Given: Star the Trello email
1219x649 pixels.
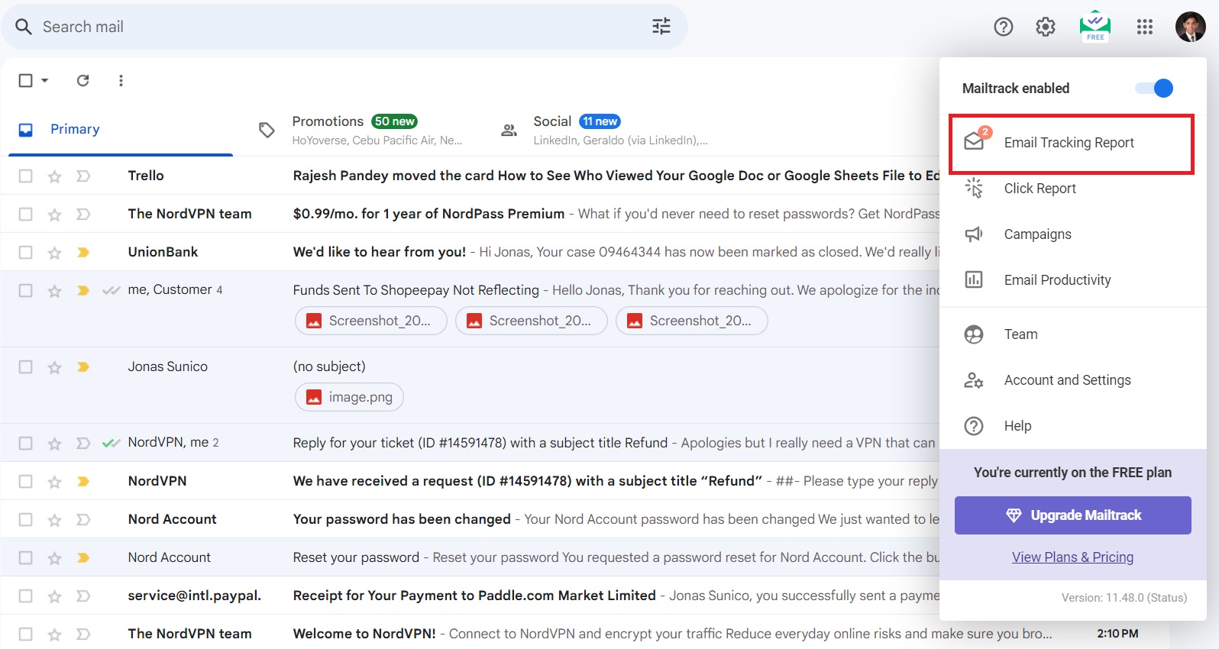Looking at the screenshot, I should (x=54, y=176).
